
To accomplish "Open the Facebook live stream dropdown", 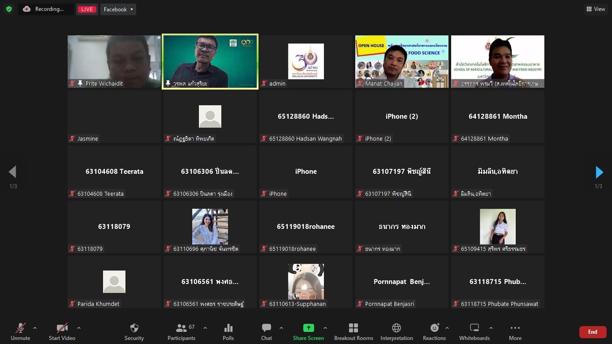I will [x=118, y=9].
